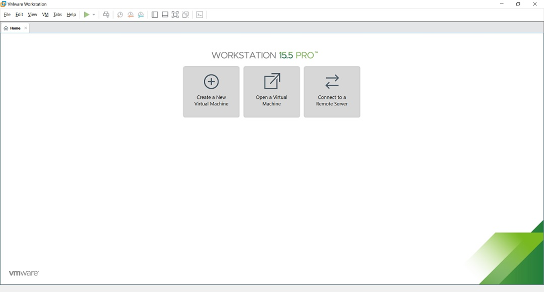The height and width of the screenshot is (292, 544).
Task: Open the File menu
Action: 7,14
